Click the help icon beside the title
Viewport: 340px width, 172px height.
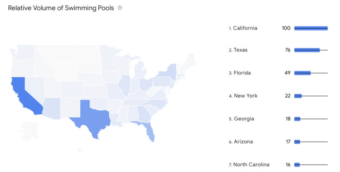pyautogui.click(x=120, y=8)
